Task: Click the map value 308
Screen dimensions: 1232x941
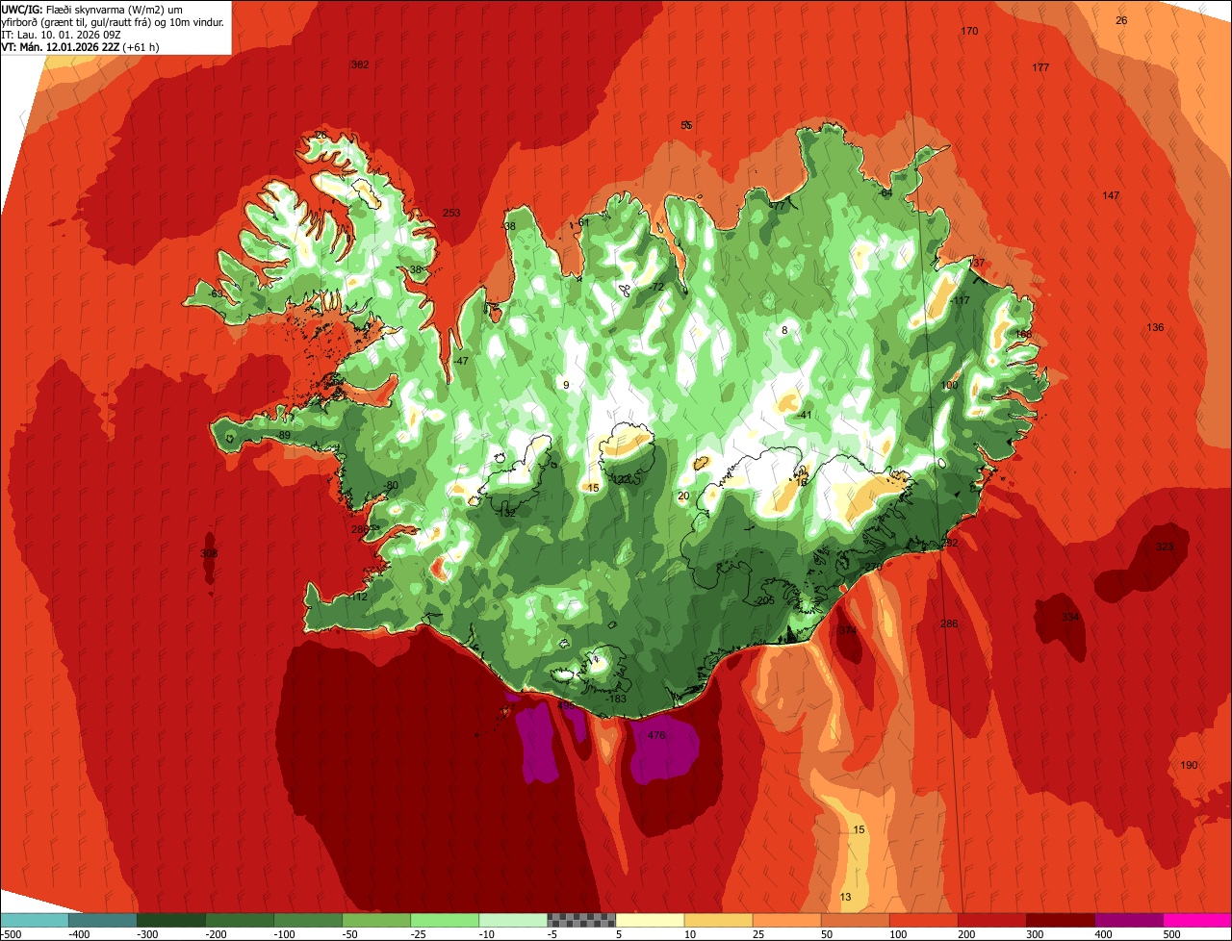Action: tap(209, 553)
